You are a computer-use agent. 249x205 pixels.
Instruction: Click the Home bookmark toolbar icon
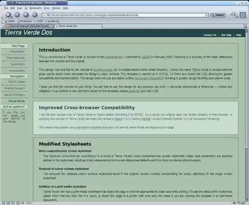pyautogui.click(x=9, y=21)
